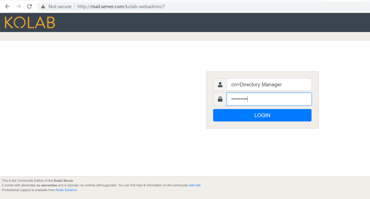Click the dark header bar beside logo
370x199 pixels.
pos(212,23)
